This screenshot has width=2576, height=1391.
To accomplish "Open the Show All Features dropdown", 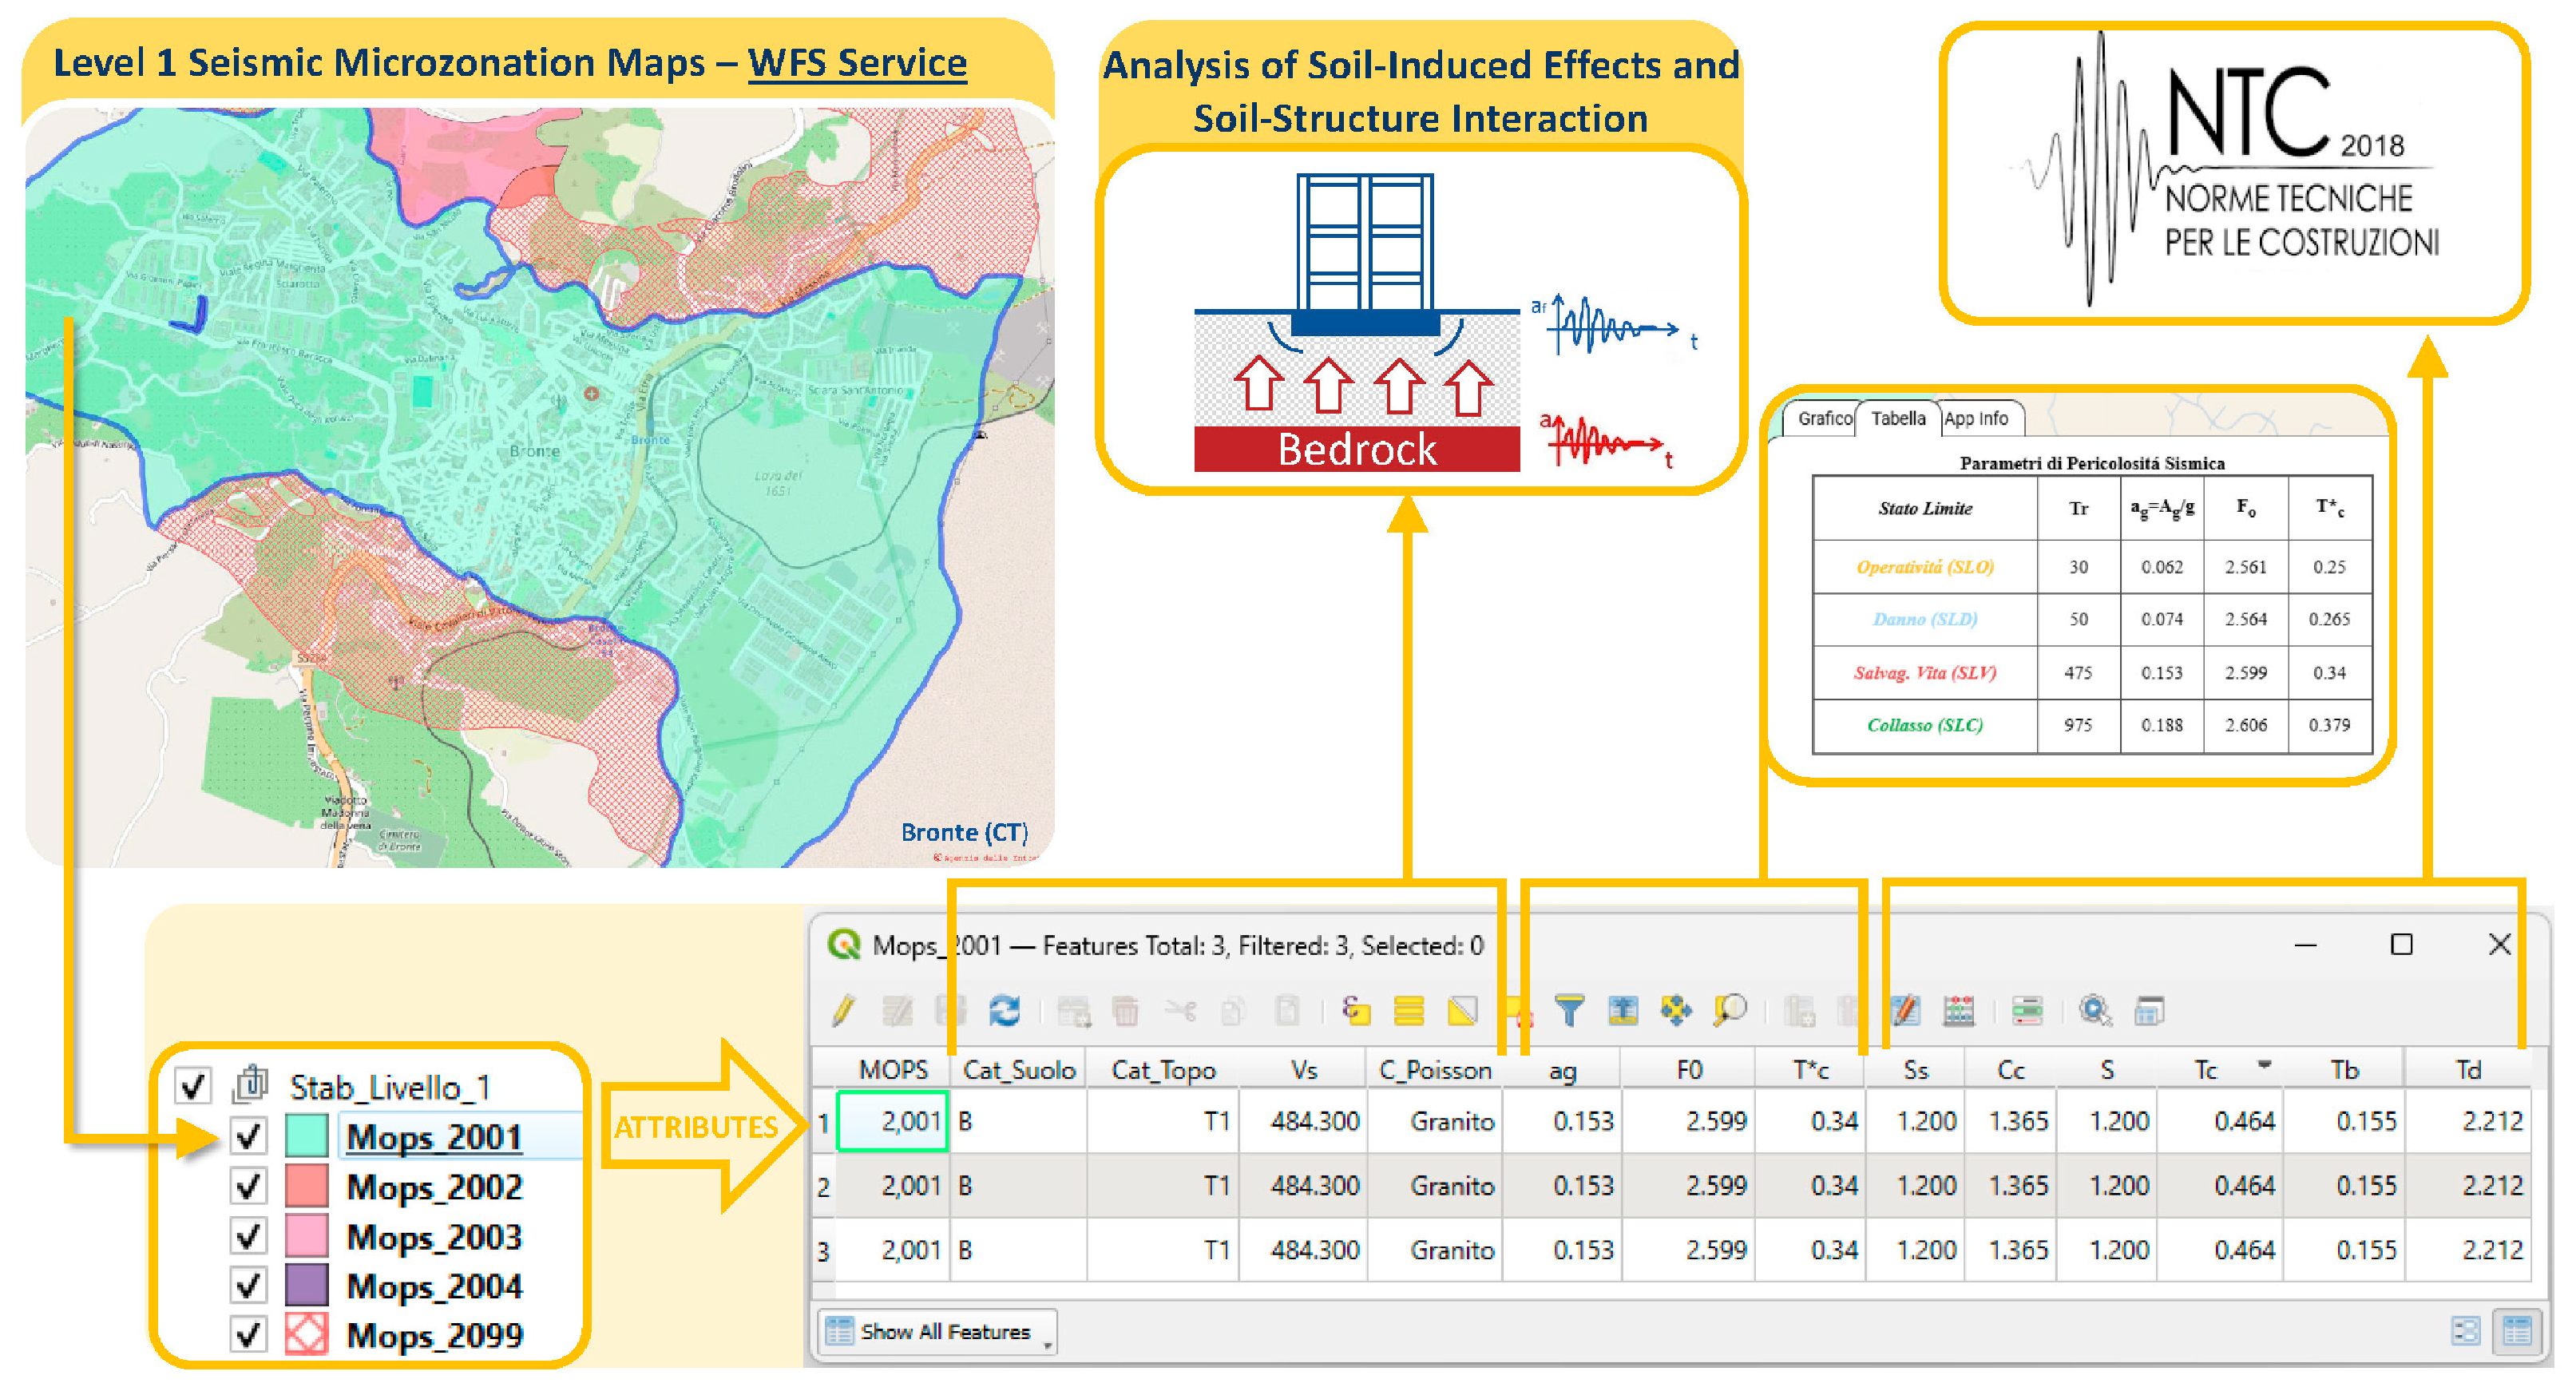I will tap(938, 1332).
